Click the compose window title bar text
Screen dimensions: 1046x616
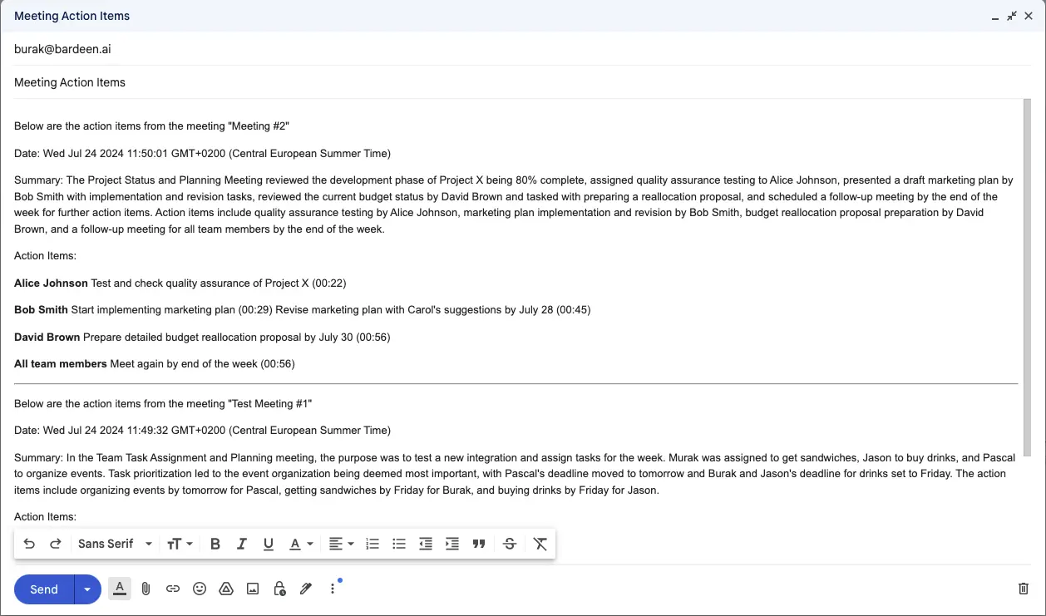72,16
